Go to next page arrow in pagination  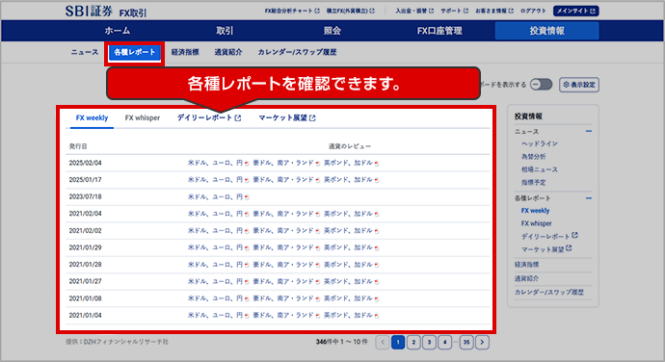point(482,342)
